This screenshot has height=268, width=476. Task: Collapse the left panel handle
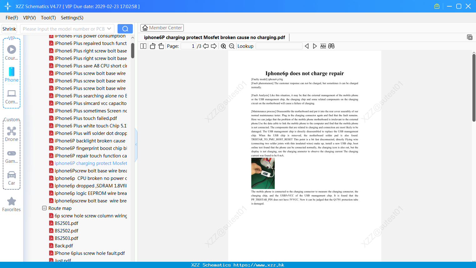click(136, 145)
